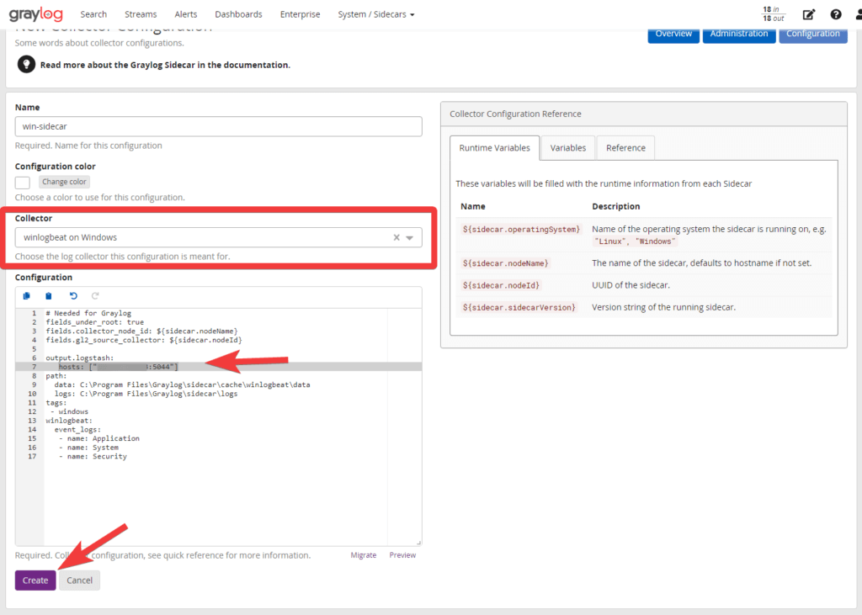
Task: Open the help question mark icon
Action: click(x=836, y=14)
